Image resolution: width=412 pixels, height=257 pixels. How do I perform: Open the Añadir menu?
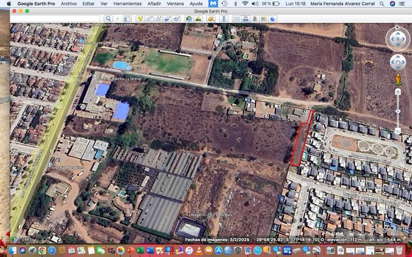[x=154, y=4]
